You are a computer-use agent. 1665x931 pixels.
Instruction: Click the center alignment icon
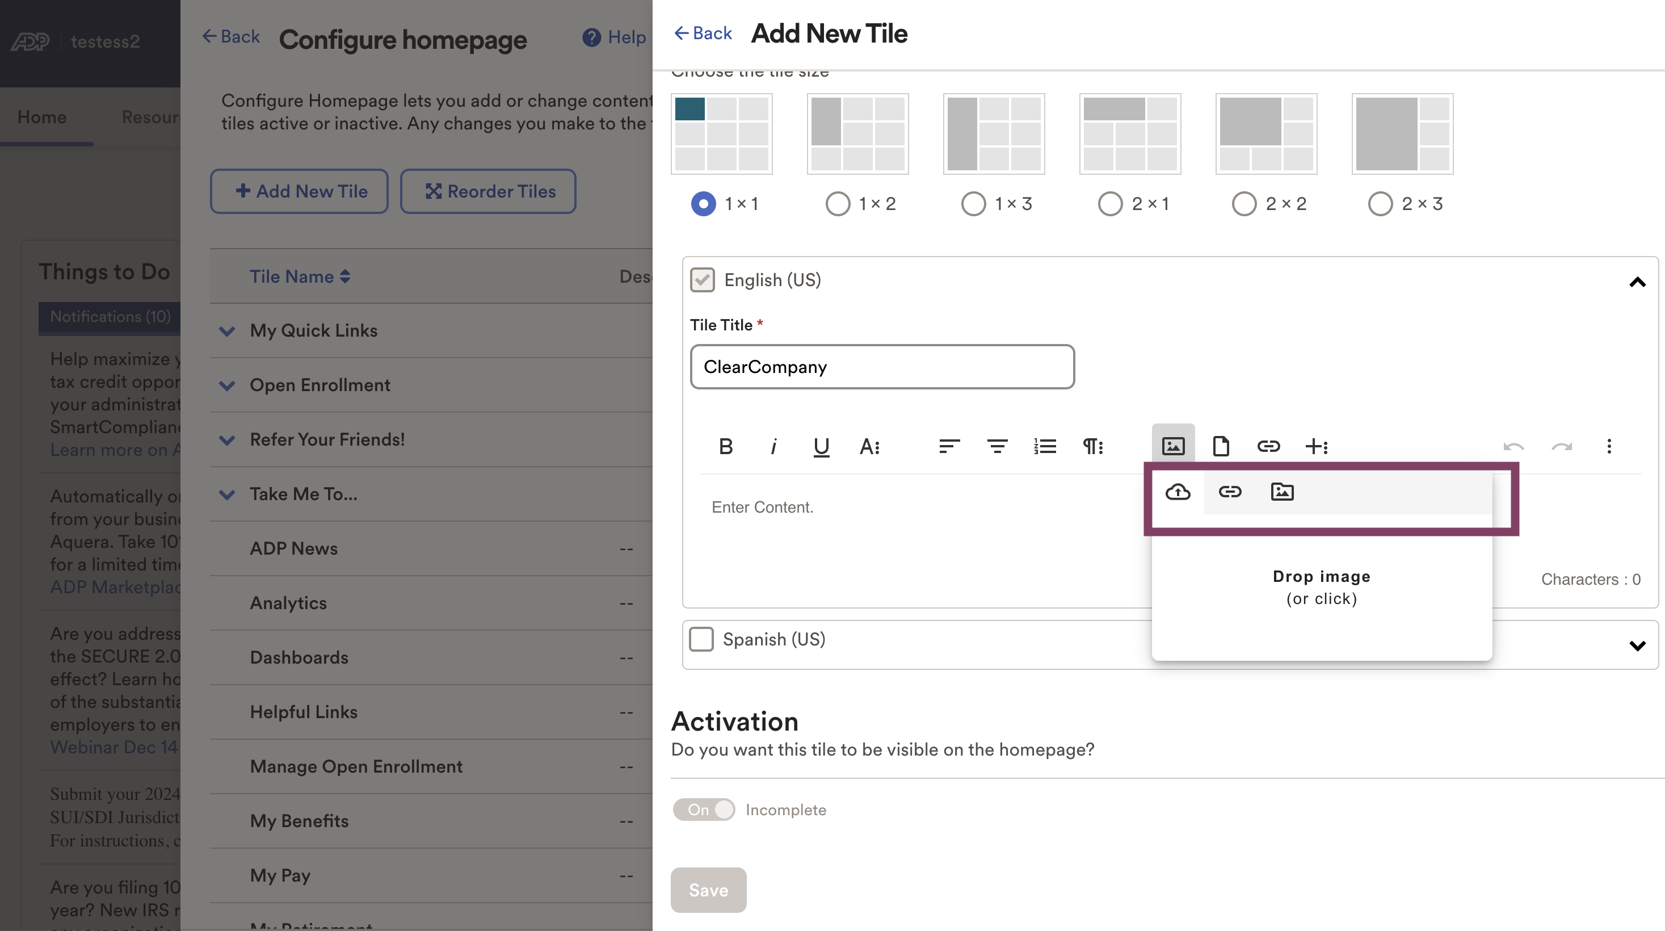tap(997, 446)
